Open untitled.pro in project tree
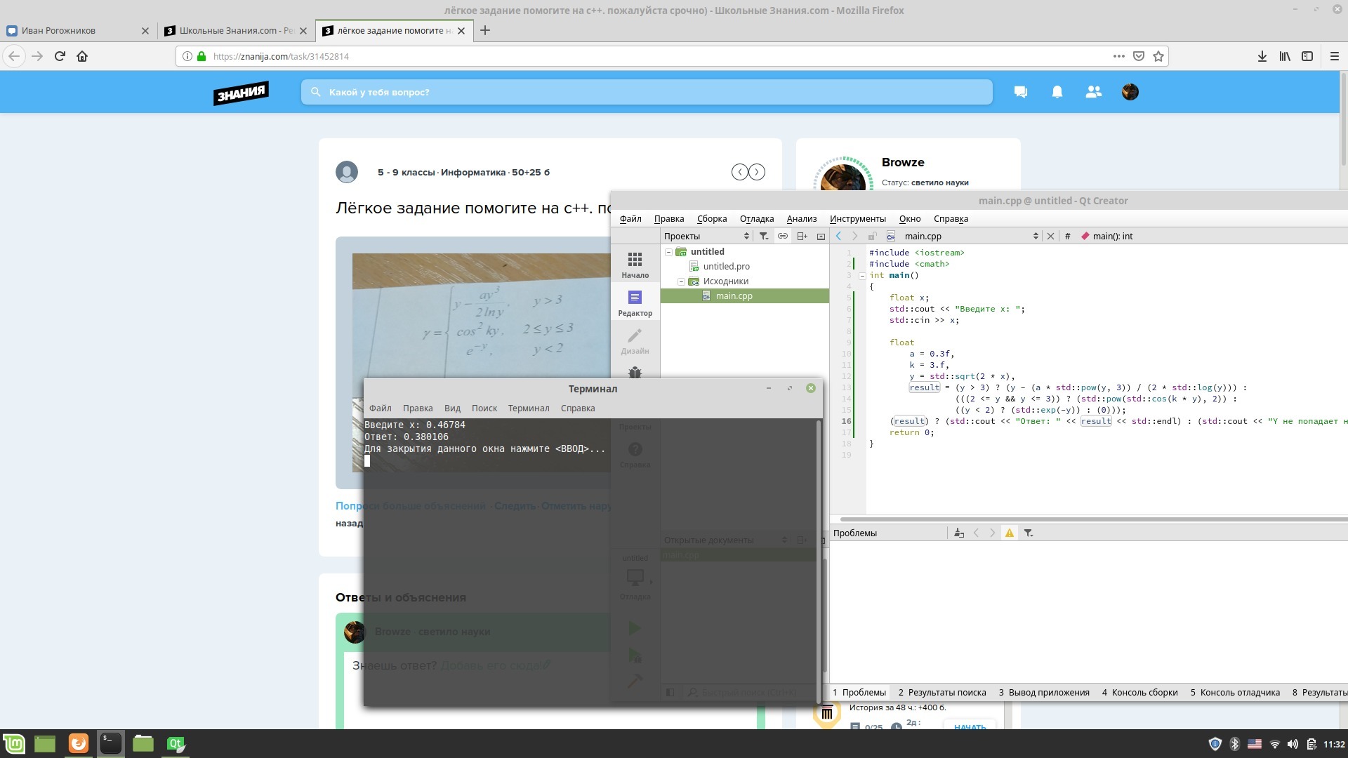This screenshot has height=758, width=1348. coord(726,267)
